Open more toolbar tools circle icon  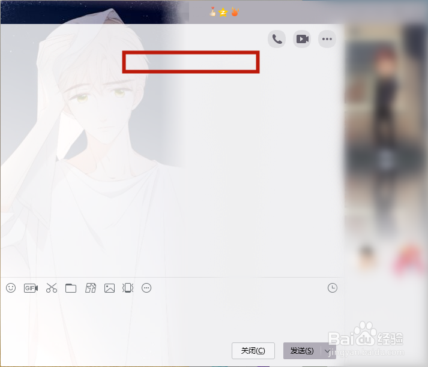click(146, 288)
